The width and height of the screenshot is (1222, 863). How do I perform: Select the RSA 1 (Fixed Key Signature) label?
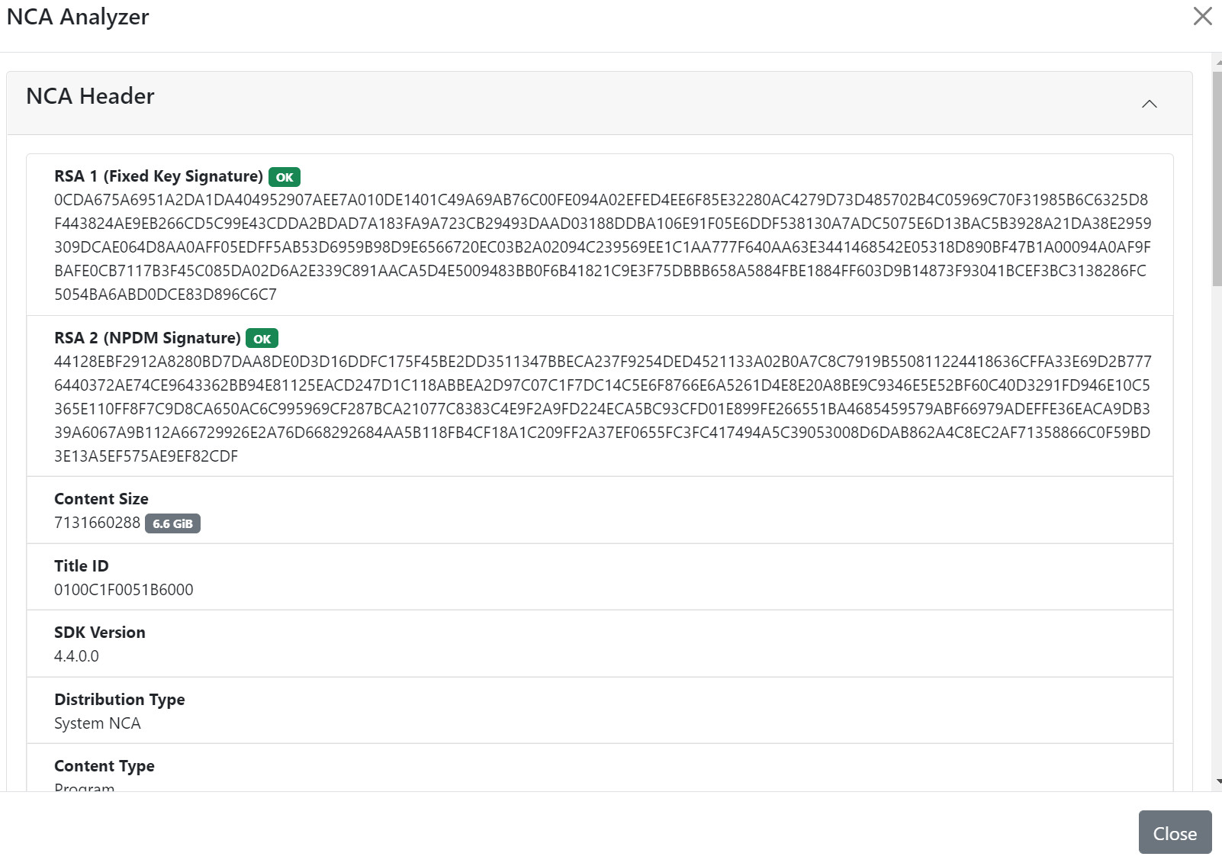click(x=159, y=176)
